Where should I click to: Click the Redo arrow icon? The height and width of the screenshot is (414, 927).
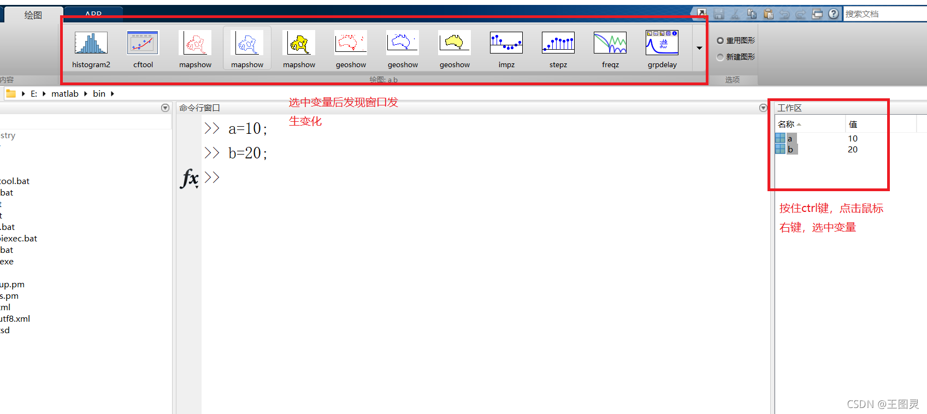click(x=801, y=14)
